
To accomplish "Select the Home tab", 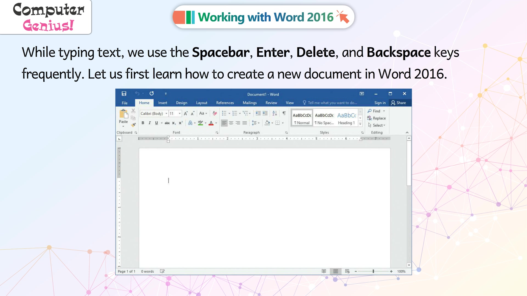I will [x=144, y=103].
